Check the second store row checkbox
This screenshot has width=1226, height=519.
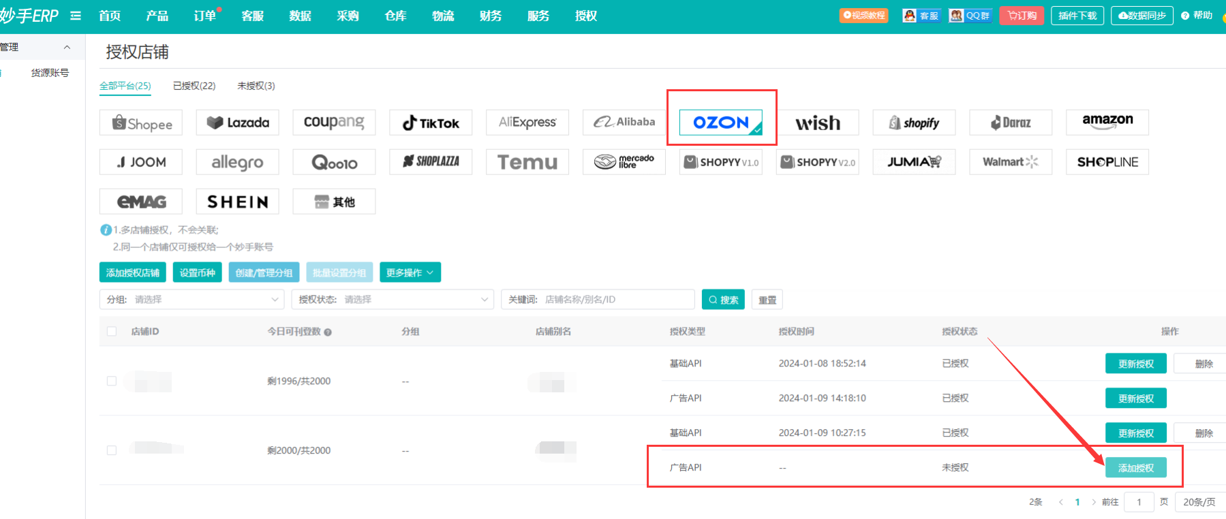(x=112, y=450)
